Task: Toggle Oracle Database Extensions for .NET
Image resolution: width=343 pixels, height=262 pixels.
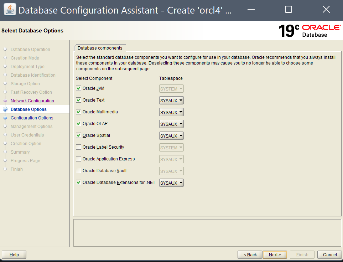Action: 79,183
